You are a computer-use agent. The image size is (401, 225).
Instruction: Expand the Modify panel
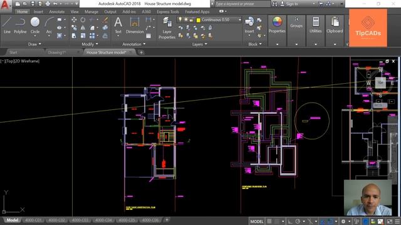point(90,44)
